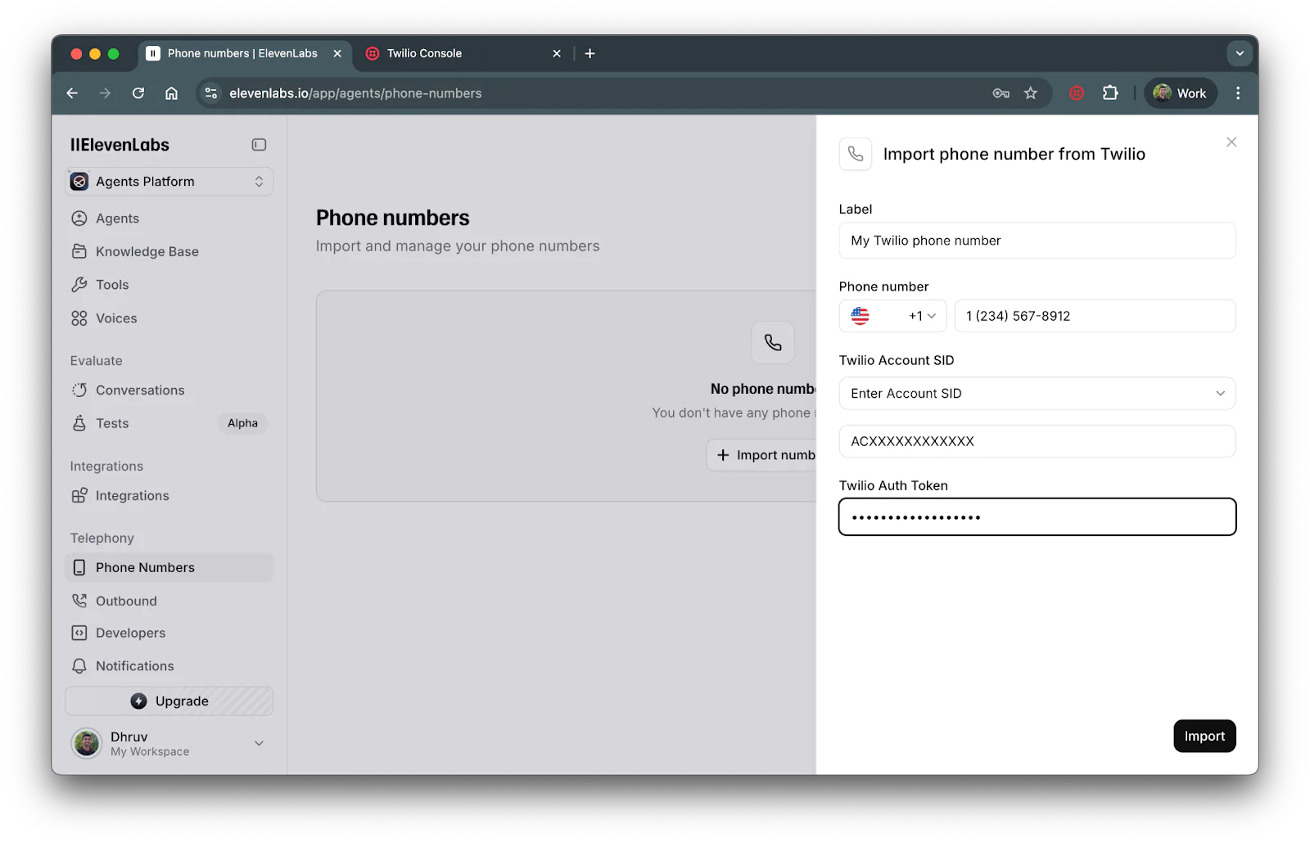This screenshot has height=843, width=1310.
Task: Click the Upgrade button
Action: coord(169,701)
